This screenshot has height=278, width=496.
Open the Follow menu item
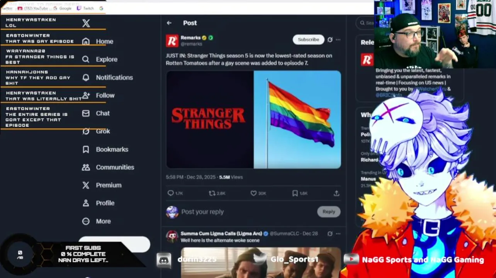click(98, 95)
